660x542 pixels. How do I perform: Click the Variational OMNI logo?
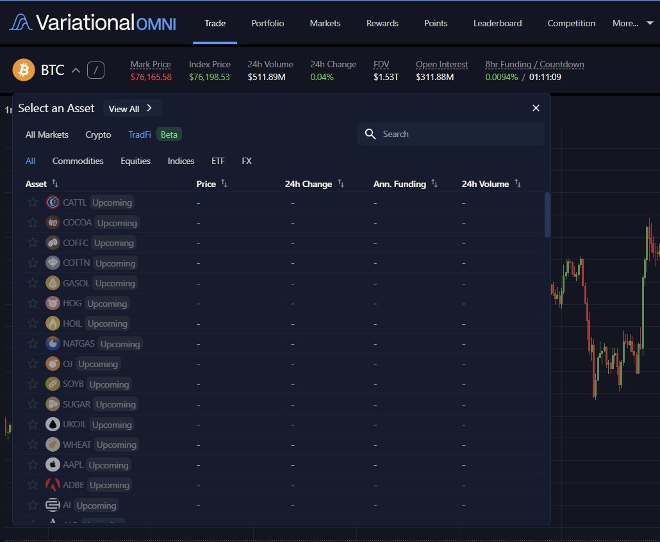pos(93,22)
